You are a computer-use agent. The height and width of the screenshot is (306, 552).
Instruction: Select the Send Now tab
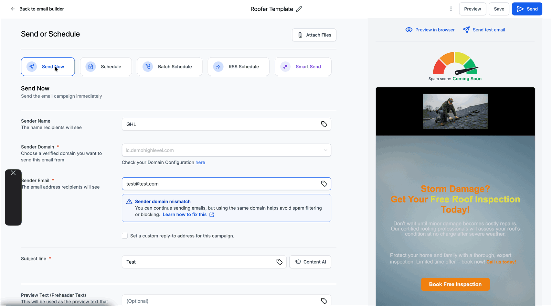pos(48,67)
